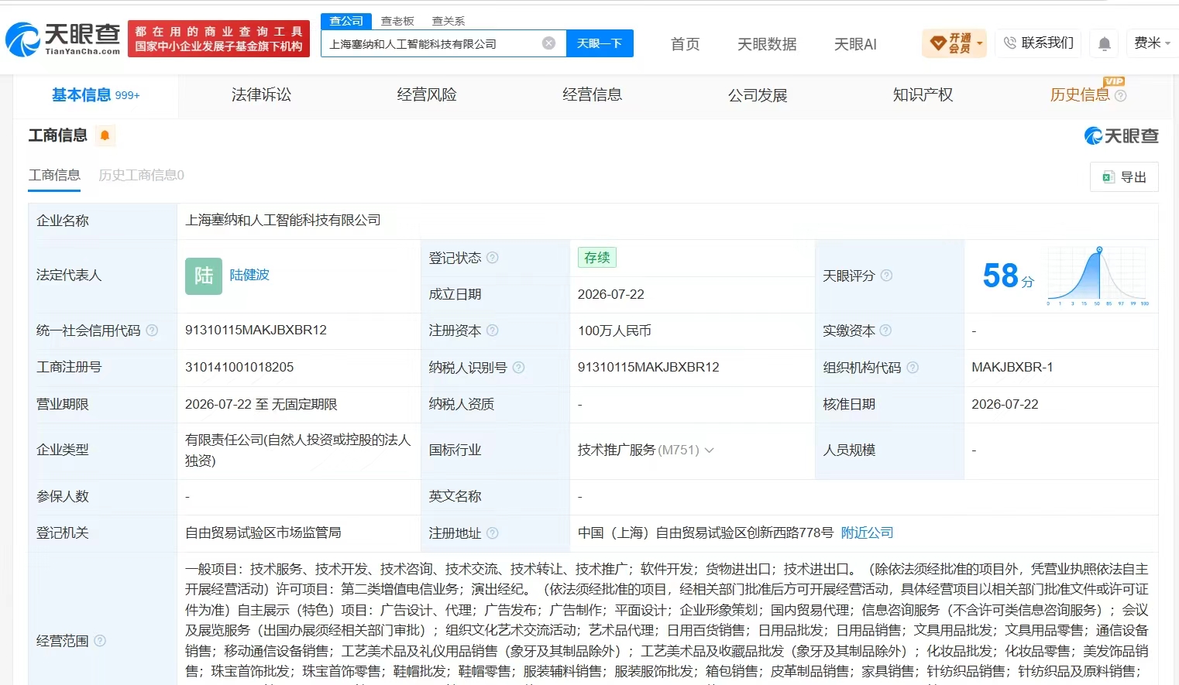Go to 首页 in the top navigation
Screen dimensions: 1179x685
685,44
